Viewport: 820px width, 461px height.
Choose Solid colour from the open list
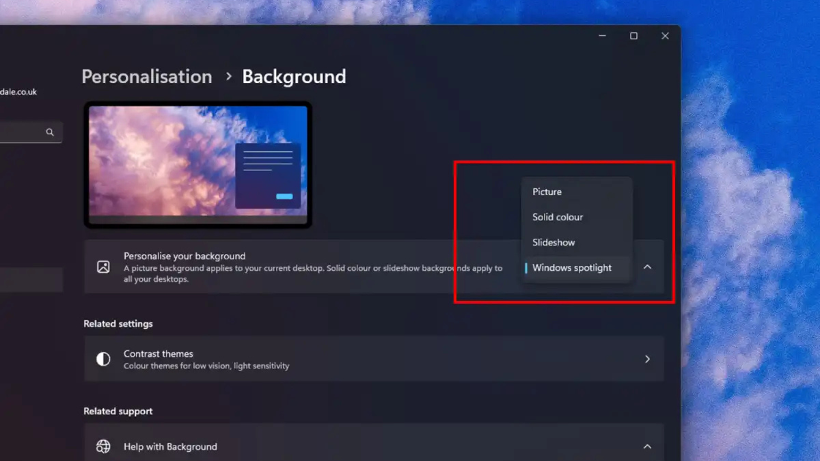557,217
